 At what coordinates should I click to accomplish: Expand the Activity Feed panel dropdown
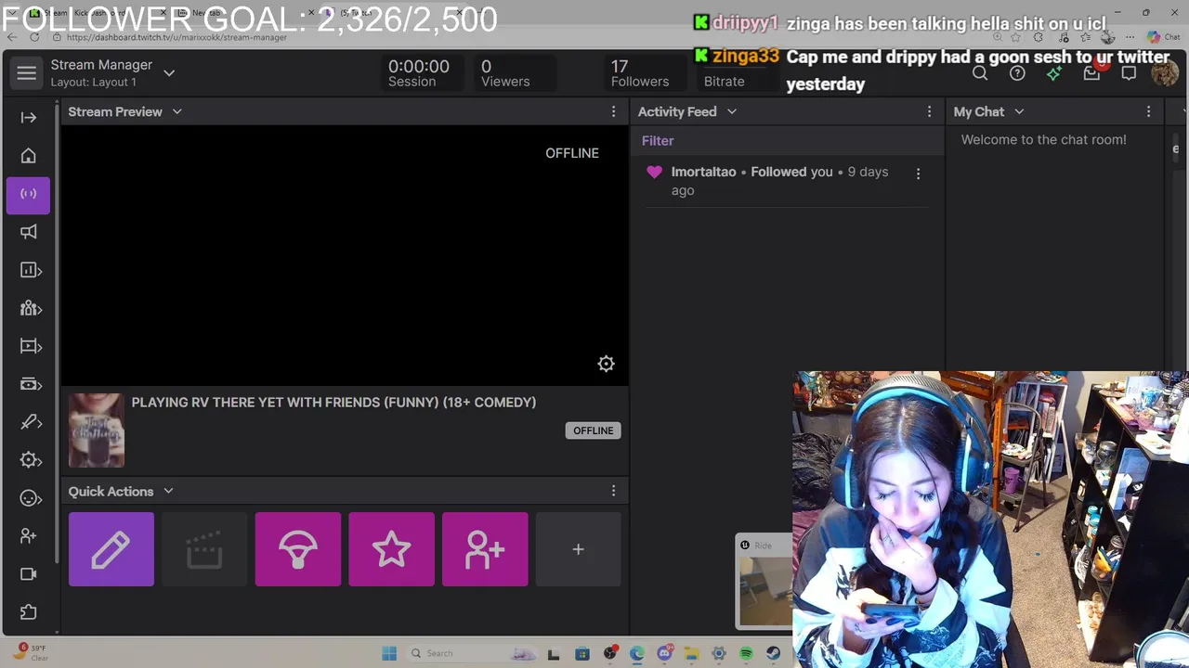(732, 111)
